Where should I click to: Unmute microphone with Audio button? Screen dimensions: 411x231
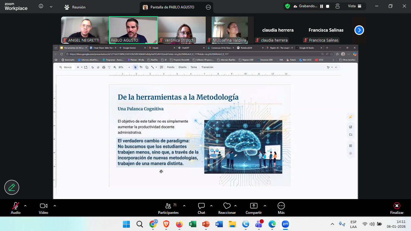(x=16, y=206)
